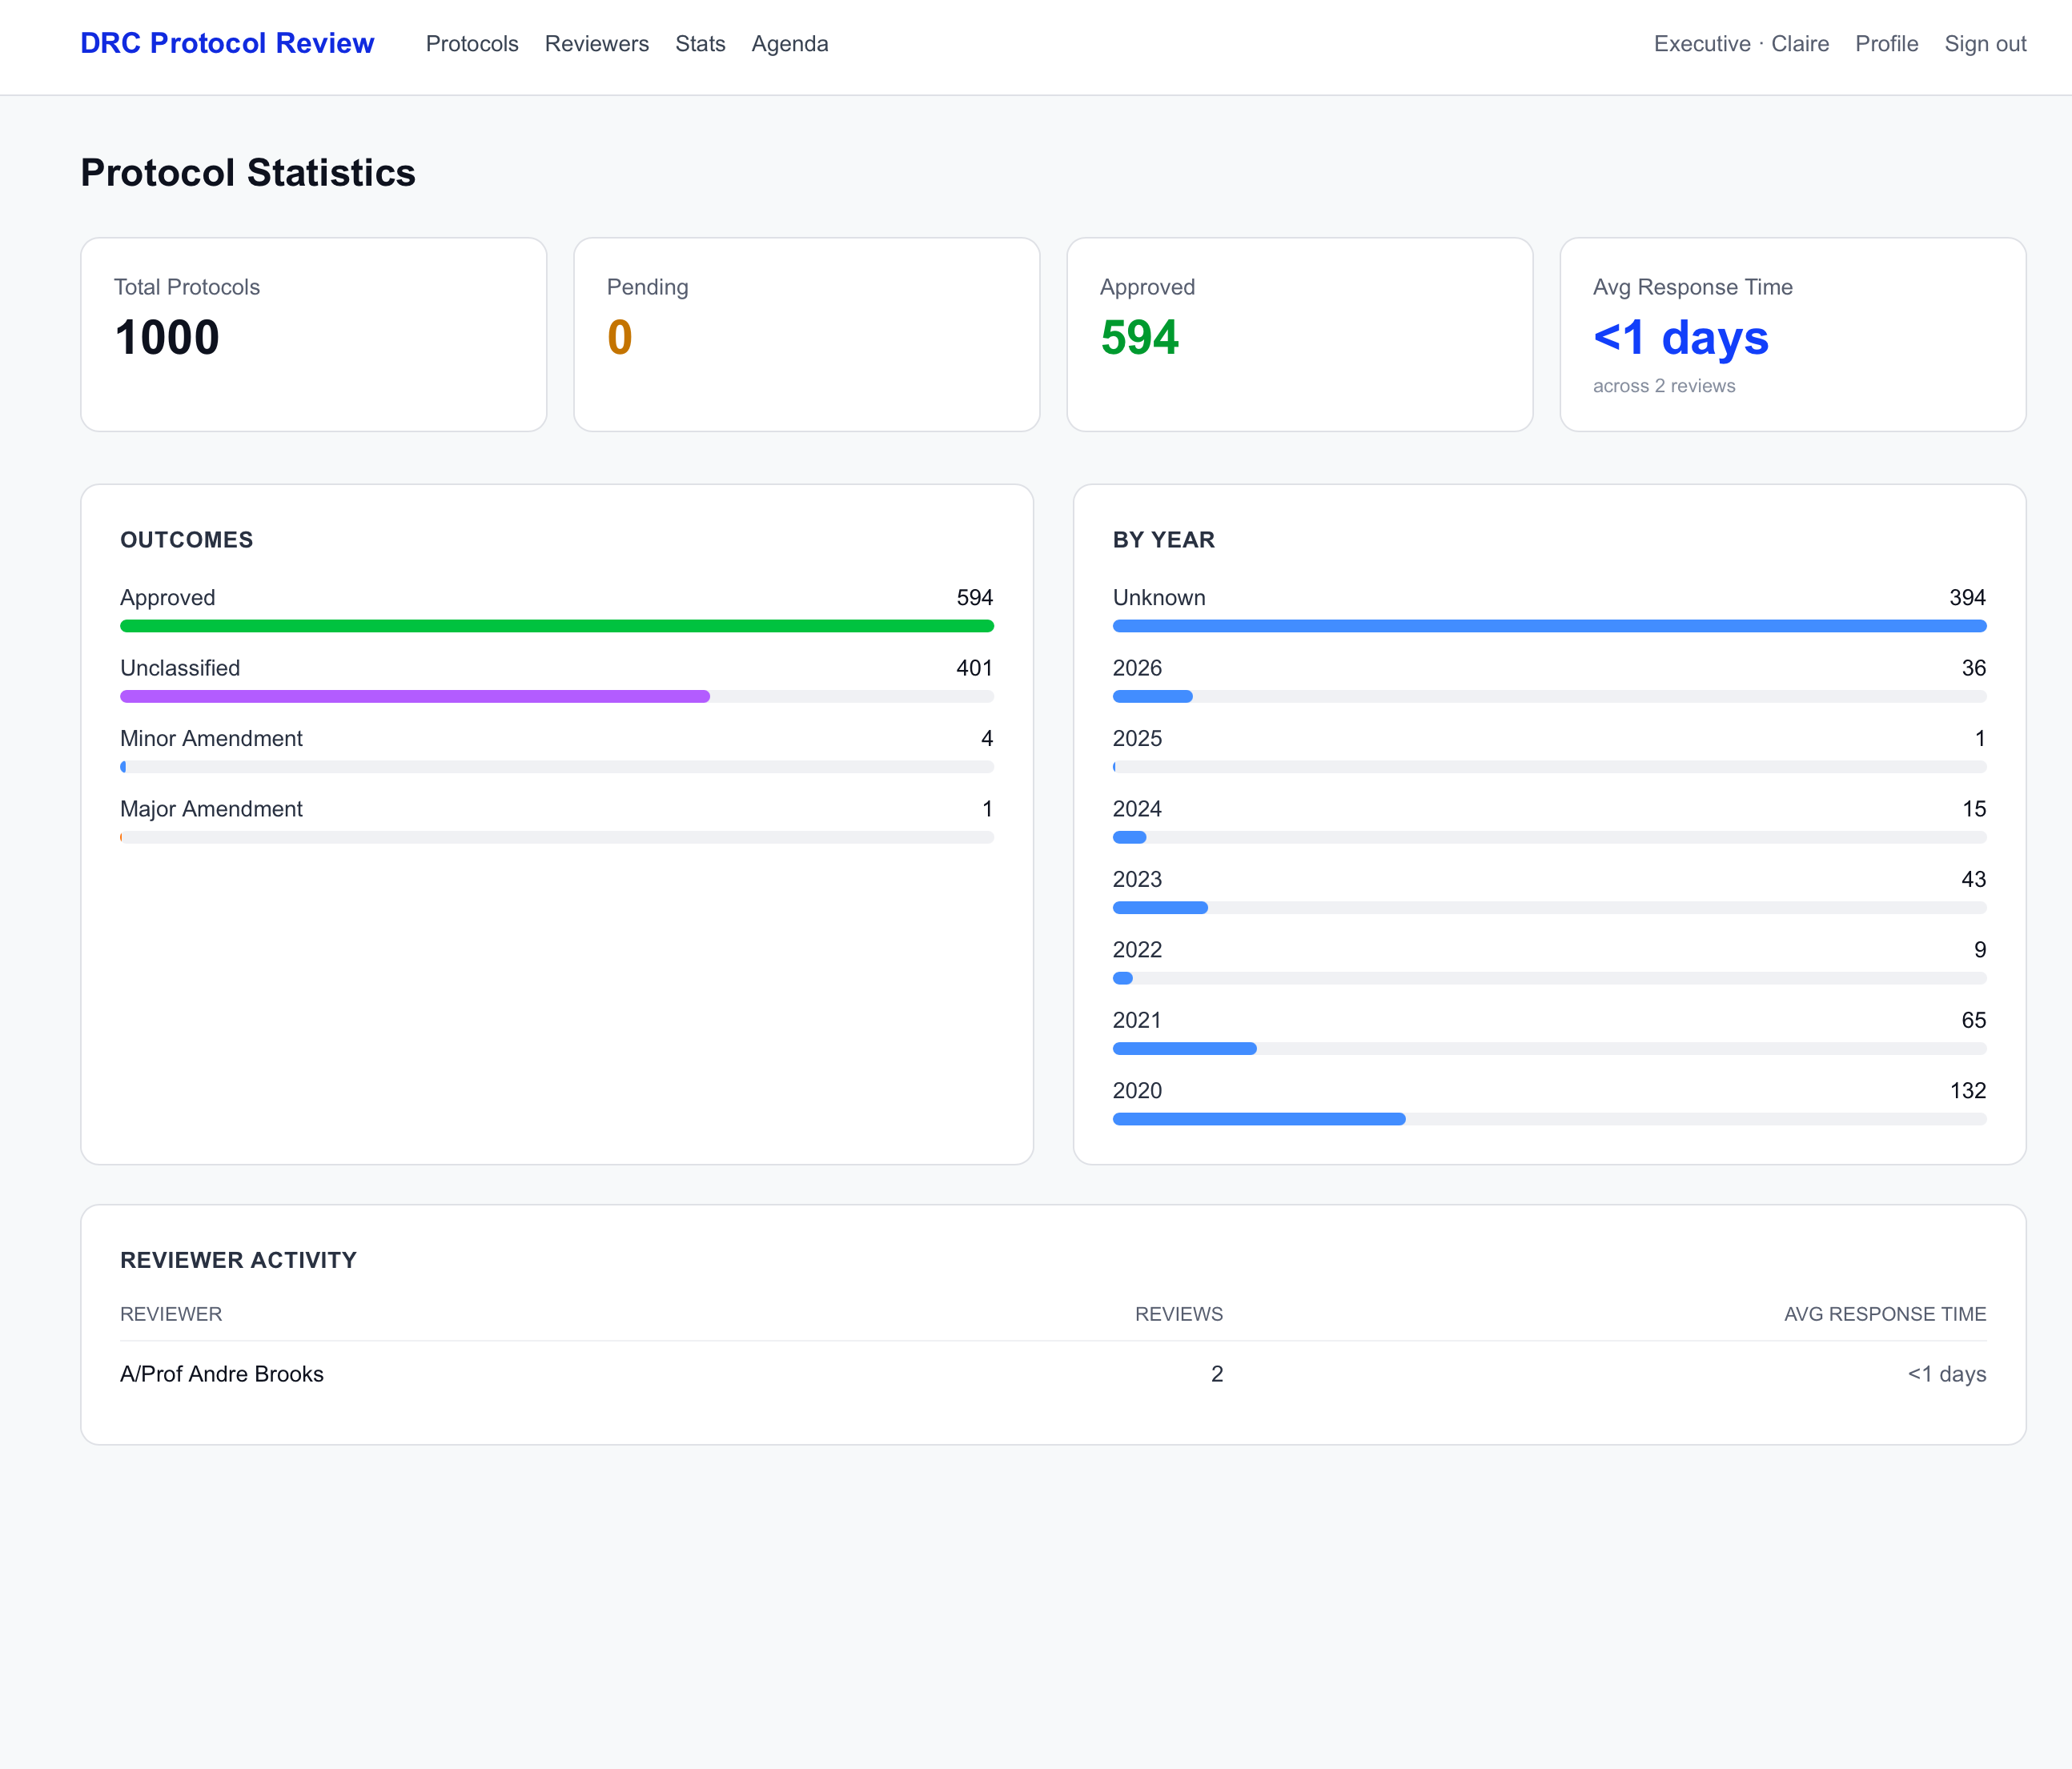
Task: Click the green Approved outcomes bar
Action: tap(557, 626)
